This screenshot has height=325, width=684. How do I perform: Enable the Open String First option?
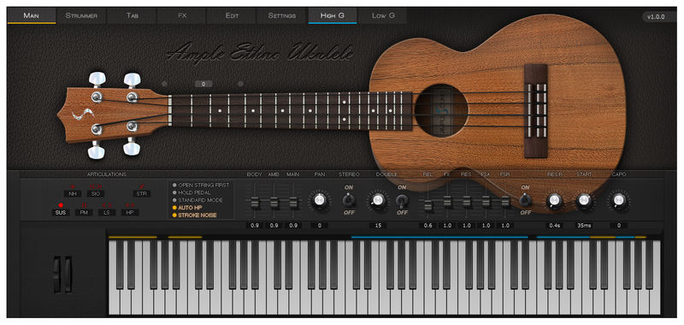point(201,185)
